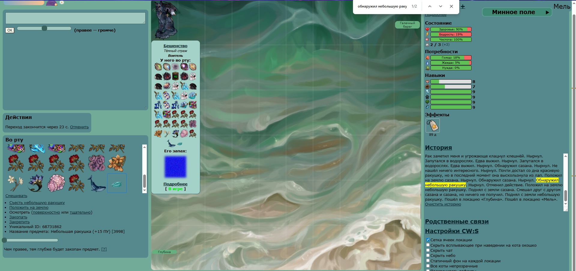The image size is (576, 271).
Task: Select the purple flower cluster in mouth inventory
Action: 96,163
